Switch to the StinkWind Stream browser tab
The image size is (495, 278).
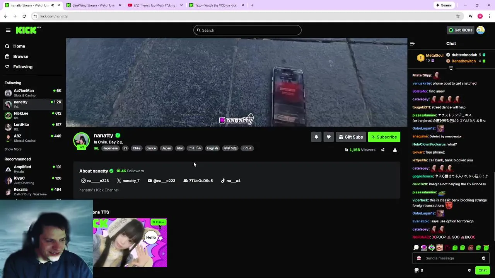(x=94, y=5)
